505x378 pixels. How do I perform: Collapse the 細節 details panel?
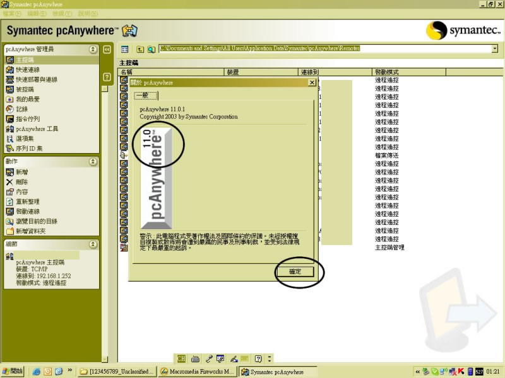coord(93,244)
